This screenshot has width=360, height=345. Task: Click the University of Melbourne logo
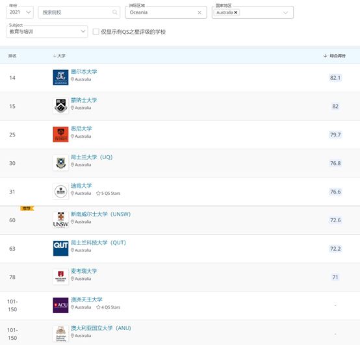tap(60, 77)
